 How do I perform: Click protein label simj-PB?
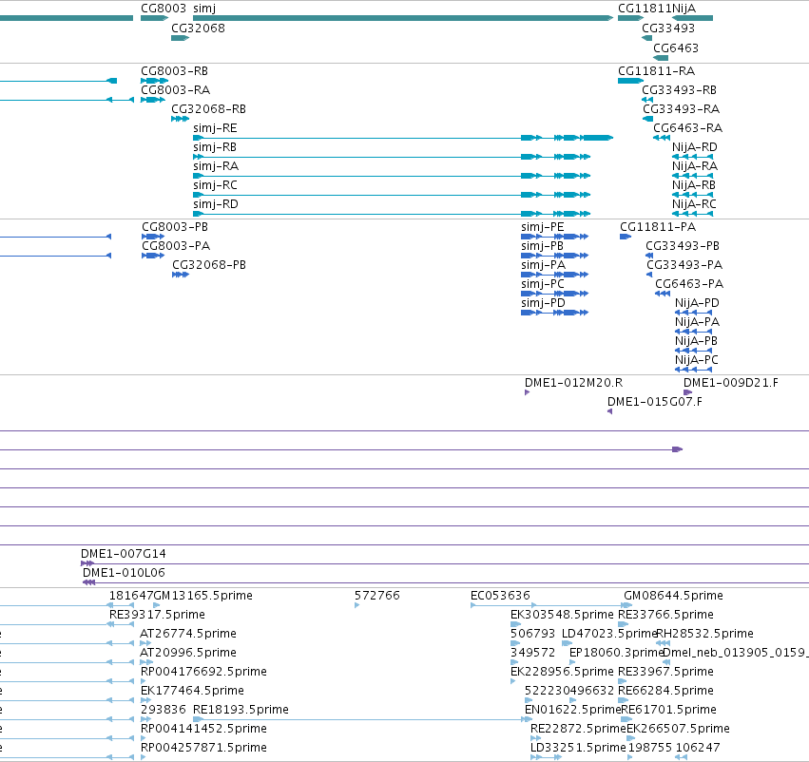click(x=542, y=246)
